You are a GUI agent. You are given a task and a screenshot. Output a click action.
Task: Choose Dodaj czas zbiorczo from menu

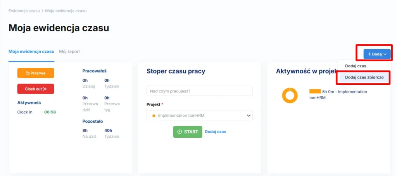click(362, 77)
